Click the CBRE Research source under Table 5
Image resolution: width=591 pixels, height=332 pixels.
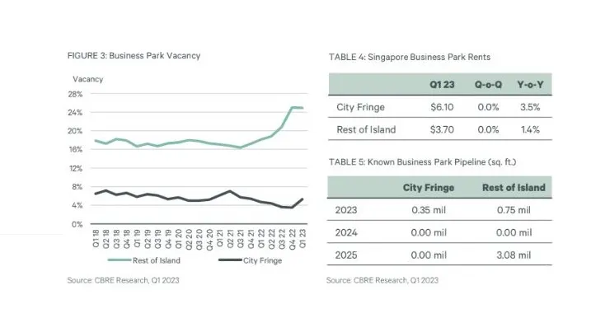[x=382, y=281]
